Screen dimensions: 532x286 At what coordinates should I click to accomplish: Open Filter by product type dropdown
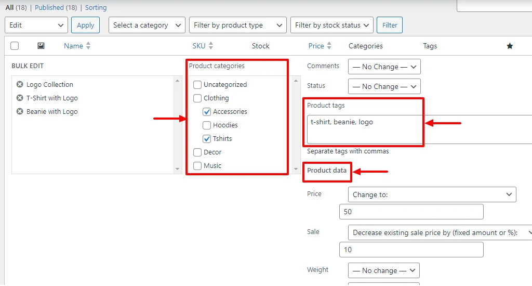(238, 25)
